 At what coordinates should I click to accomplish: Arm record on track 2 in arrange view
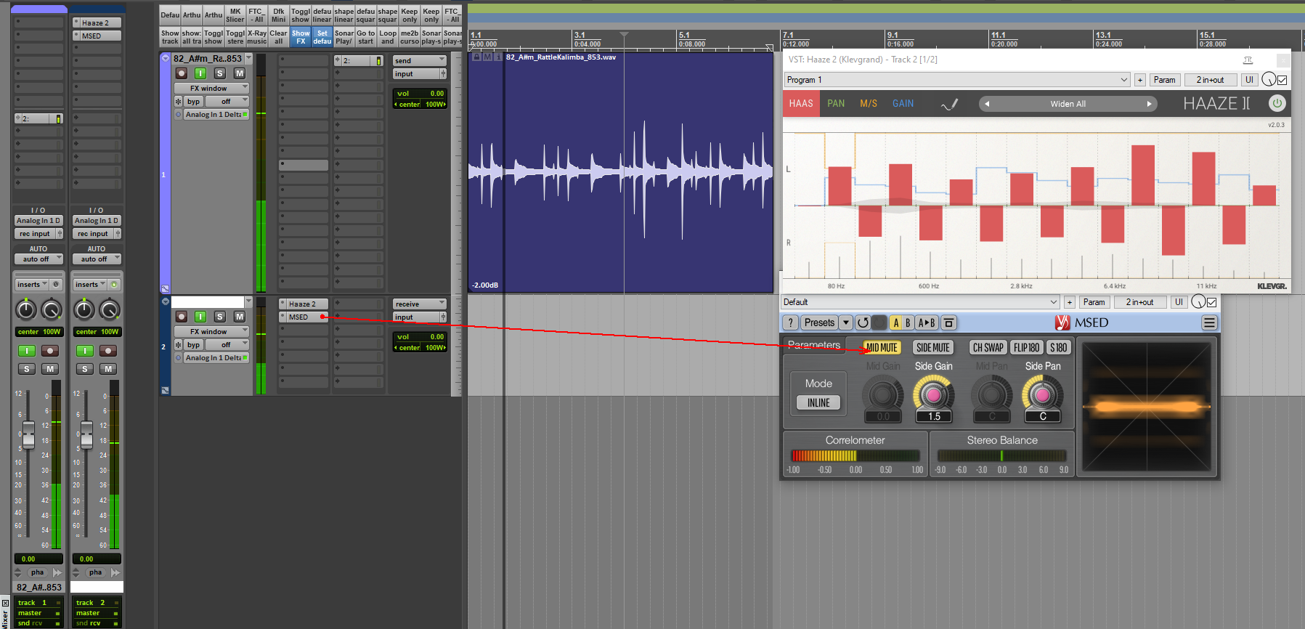[x=182, y=317]
